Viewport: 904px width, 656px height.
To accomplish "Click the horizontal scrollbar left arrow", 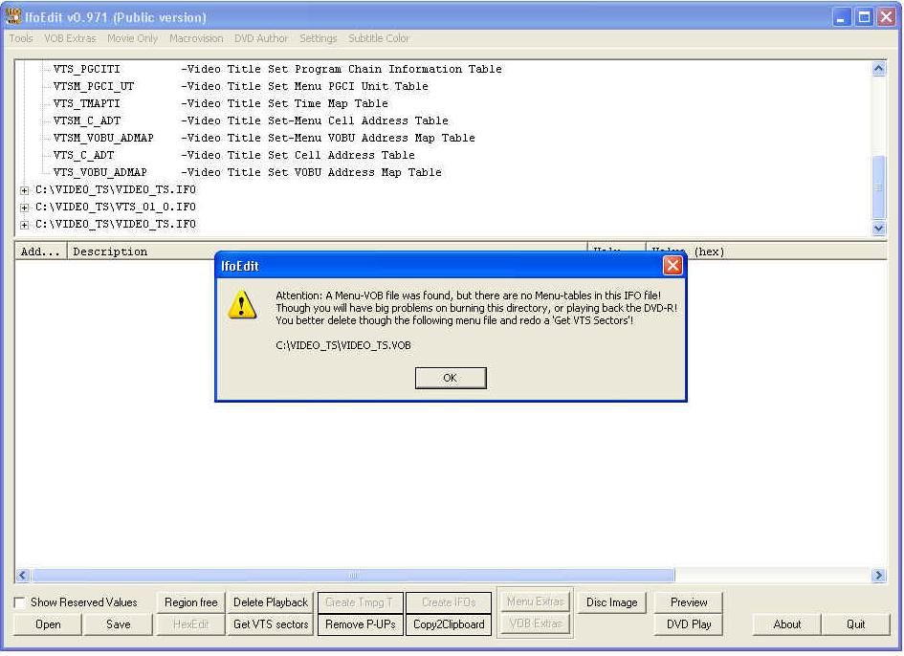I will pos(23,575).
